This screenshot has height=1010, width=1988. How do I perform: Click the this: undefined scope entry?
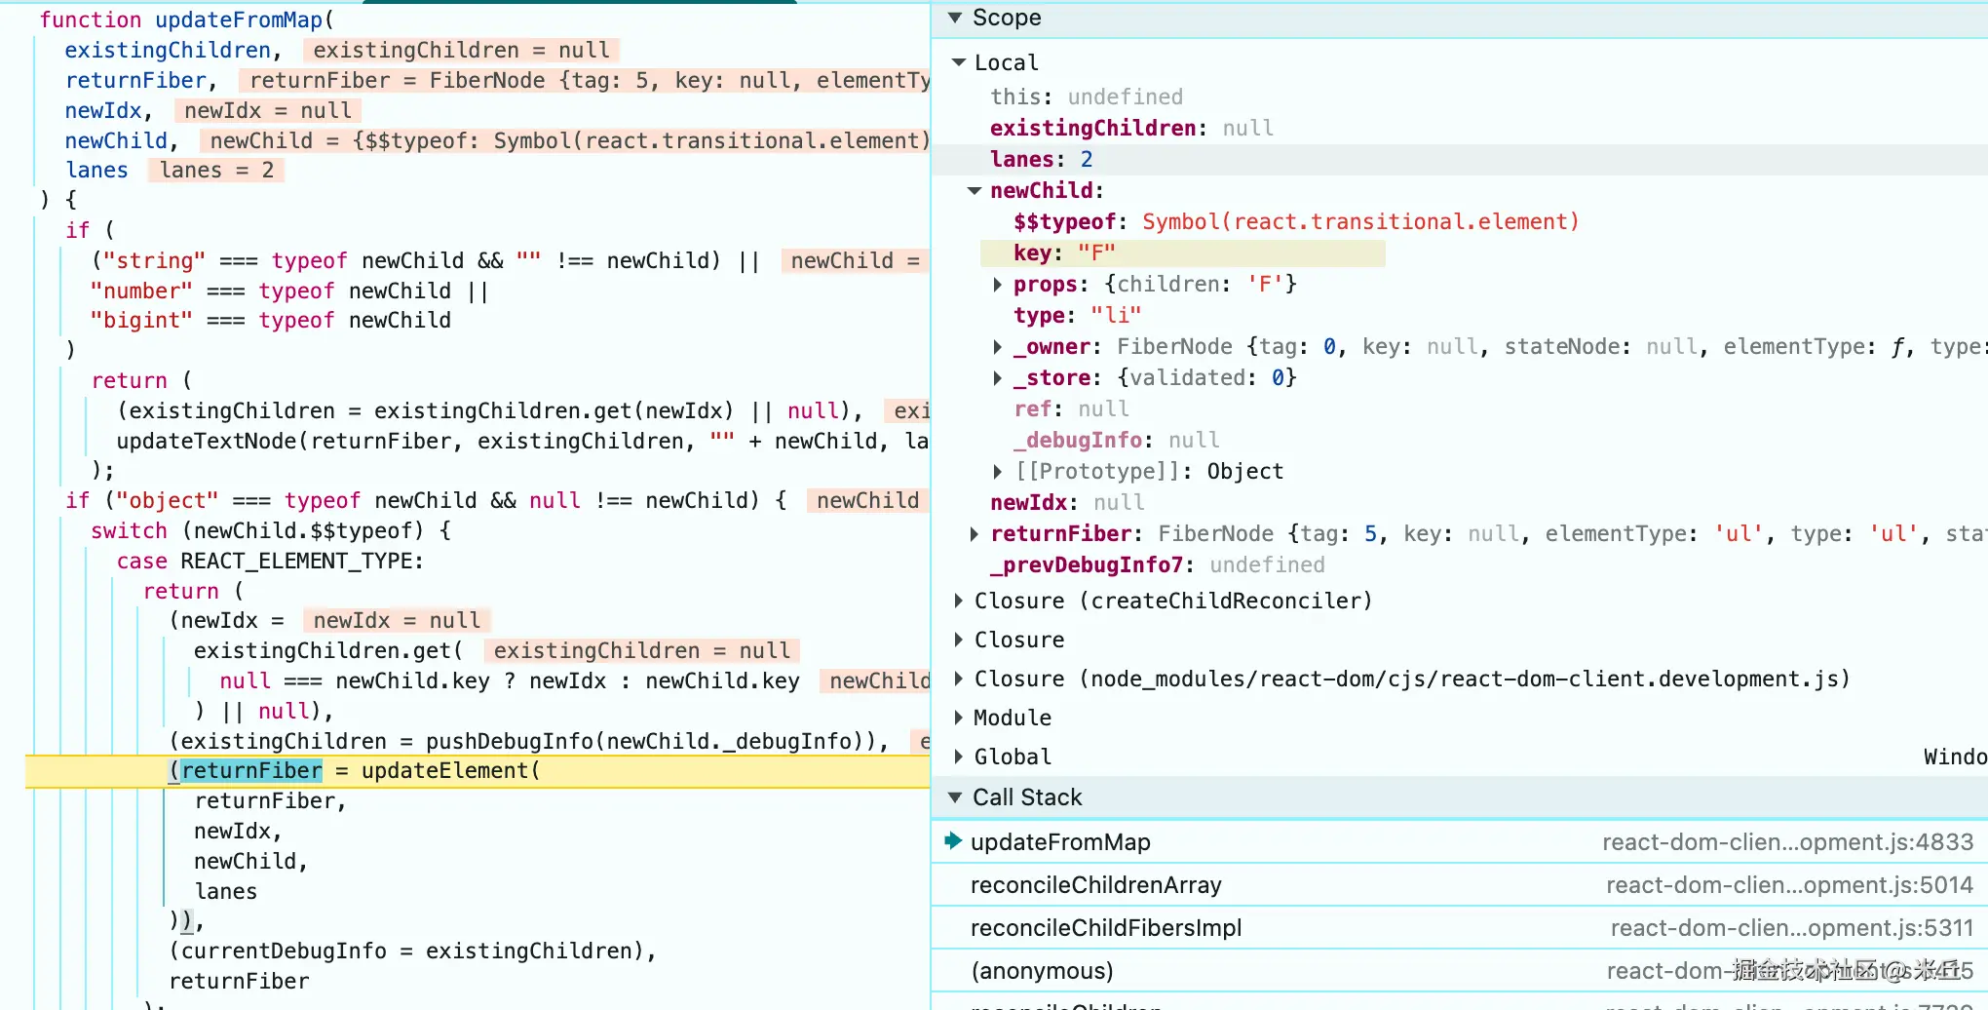[1087, 97]
